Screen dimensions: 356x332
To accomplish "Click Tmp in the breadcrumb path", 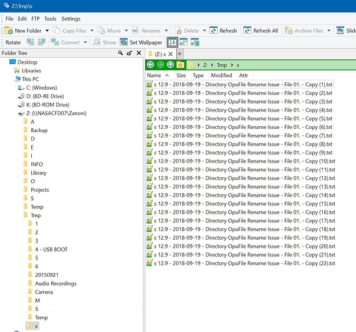I will click(x=222, y=65).
